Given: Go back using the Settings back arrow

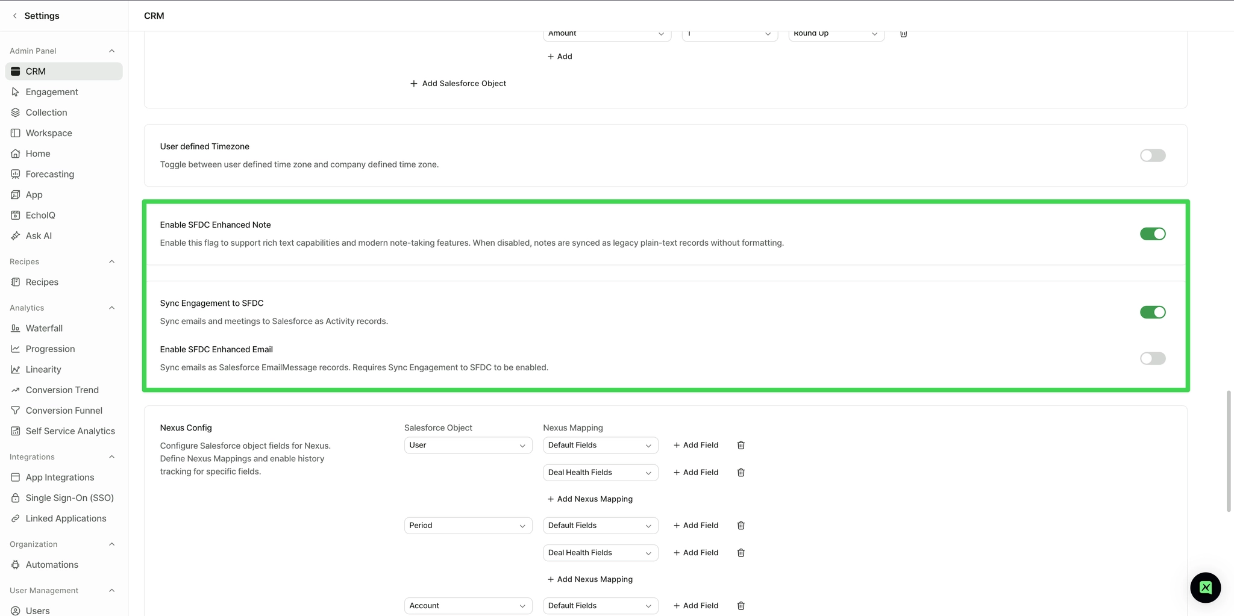Looking at the screenshot, I should point(15,16).
